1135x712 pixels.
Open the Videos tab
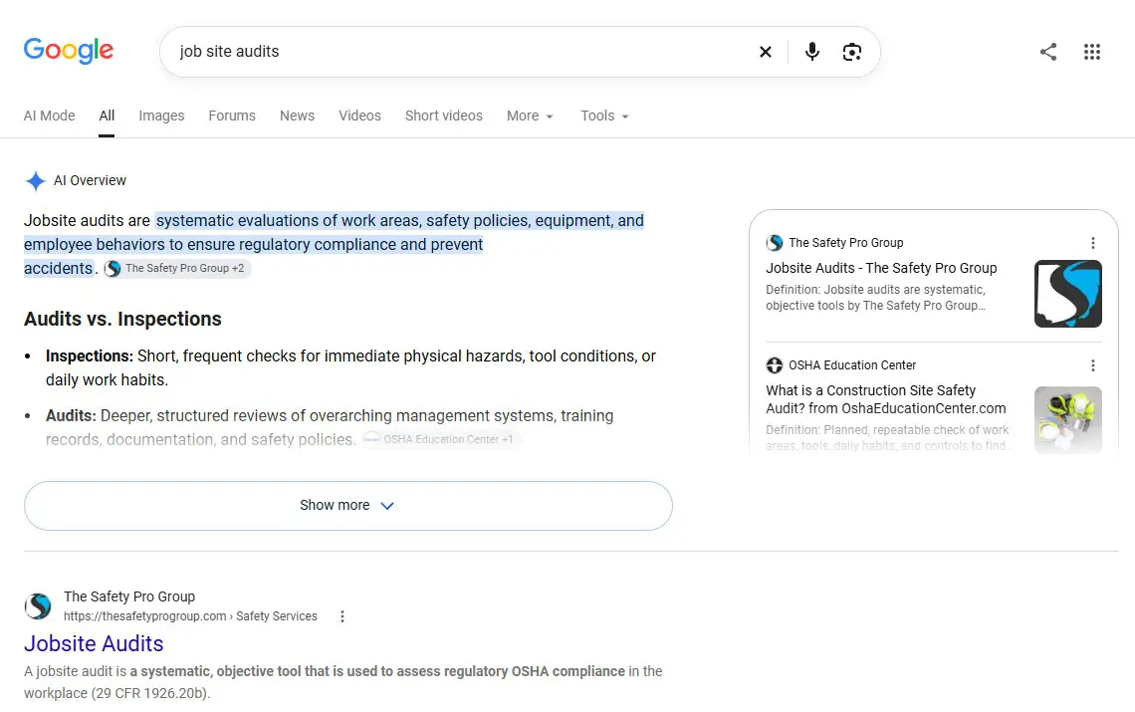point(359,116)
